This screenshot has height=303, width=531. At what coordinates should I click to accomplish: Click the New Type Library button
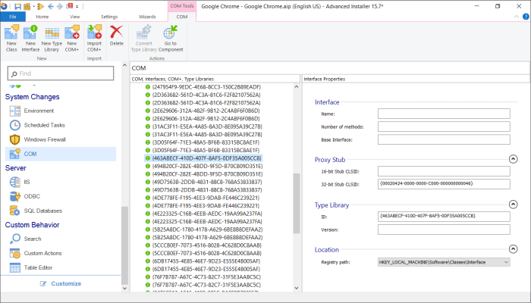[52, 38]
